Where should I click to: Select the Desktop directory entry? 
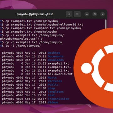click(x=54, y=53)
